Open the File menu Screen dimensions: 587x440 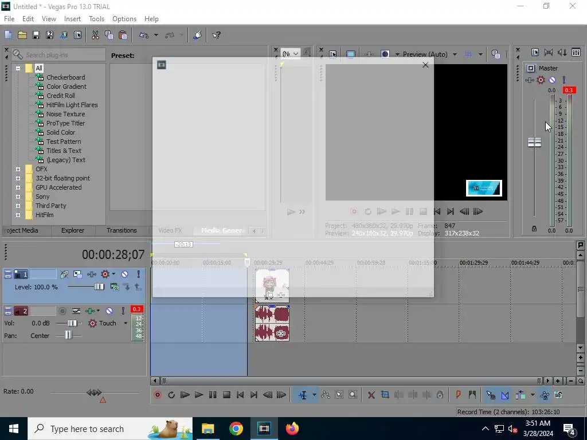[x=9, y=19]
